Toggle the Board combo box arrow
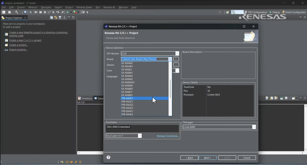The width and height of the screenshot is (307, 165). 170,59
